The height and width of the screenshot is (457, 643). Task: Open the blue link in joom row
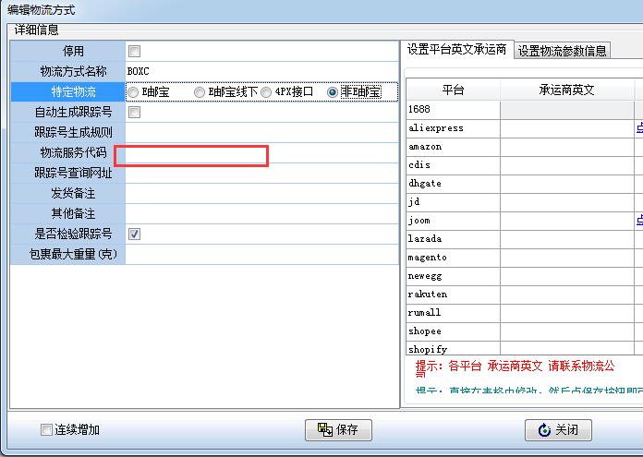(x=639, y=221)
